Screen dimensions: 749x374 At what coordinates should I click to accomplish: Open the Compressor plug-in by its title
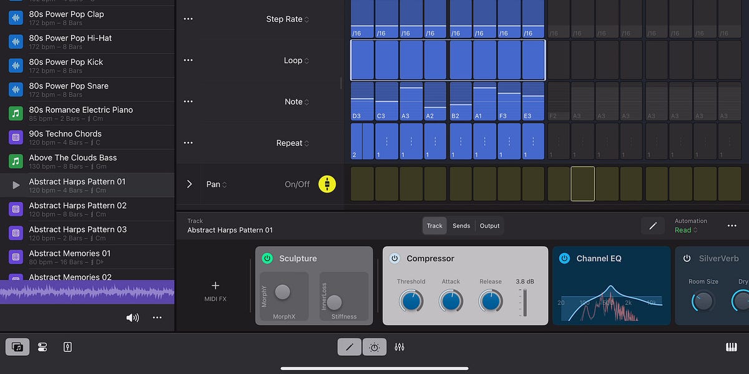pos(430,258)
